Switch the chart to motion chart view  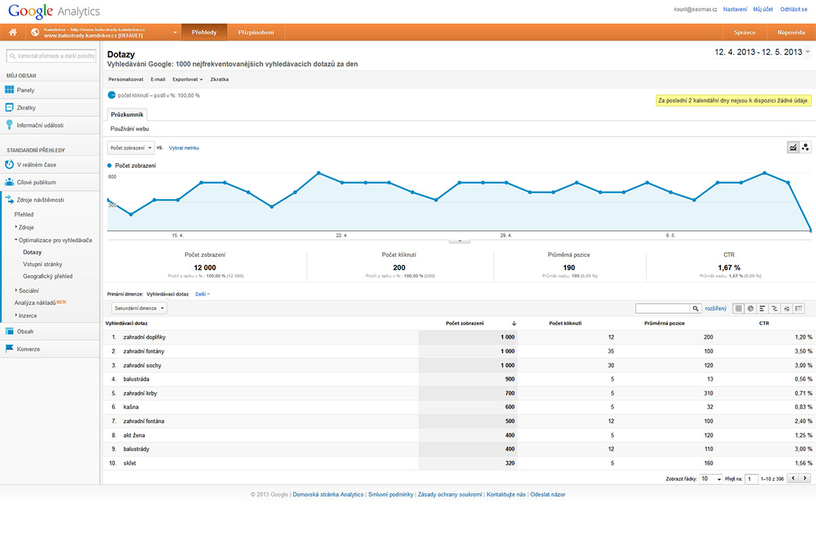(805, 147)
